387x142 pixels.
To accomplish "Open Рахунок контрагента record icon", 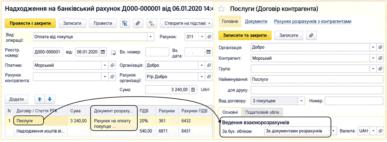I will point(112,77).
